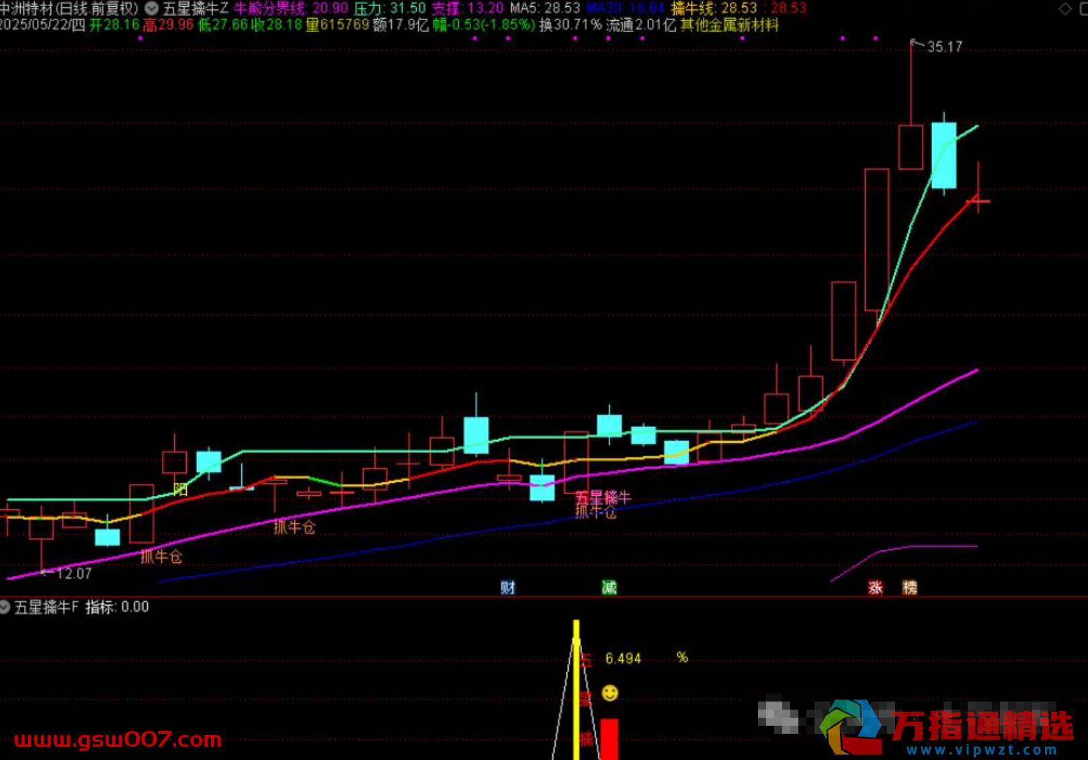Click the red 涨 event marker
Screen dimensions: 1088x760
875,588
